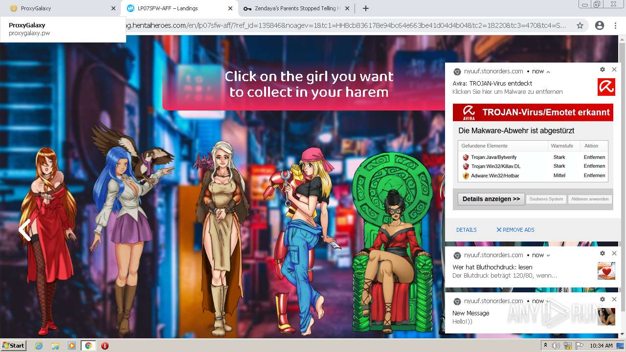
Task: Show hidden tray icons arrow
Action: tap(545, 346)
